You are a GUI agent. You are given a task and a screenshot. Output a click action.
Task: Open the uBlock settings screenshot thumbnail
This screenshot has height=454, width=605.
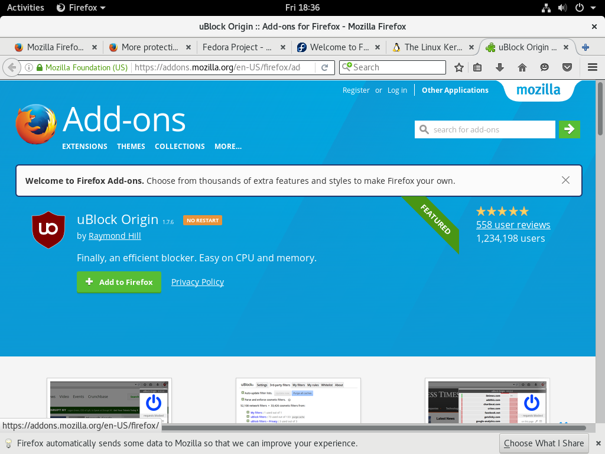coord(298,401)
